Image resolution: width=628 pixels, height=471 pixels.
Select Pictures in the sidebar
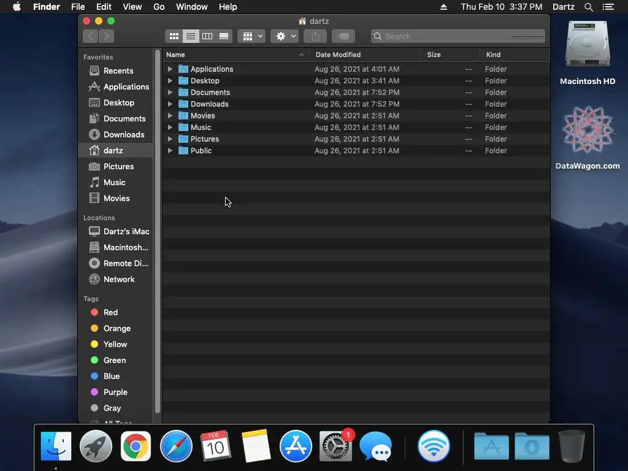116,167
